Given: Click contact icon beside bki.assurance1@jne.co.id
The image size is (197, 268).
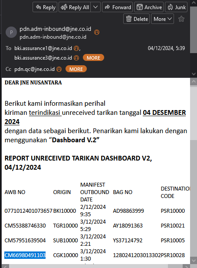Looking at the screenshot, I should 76,48.
